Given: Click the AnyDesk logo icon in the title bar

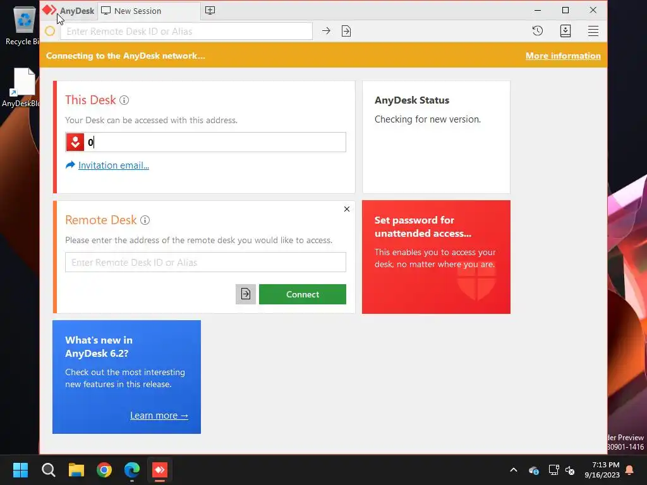Looking at the screenshot, I should point(49,10).
